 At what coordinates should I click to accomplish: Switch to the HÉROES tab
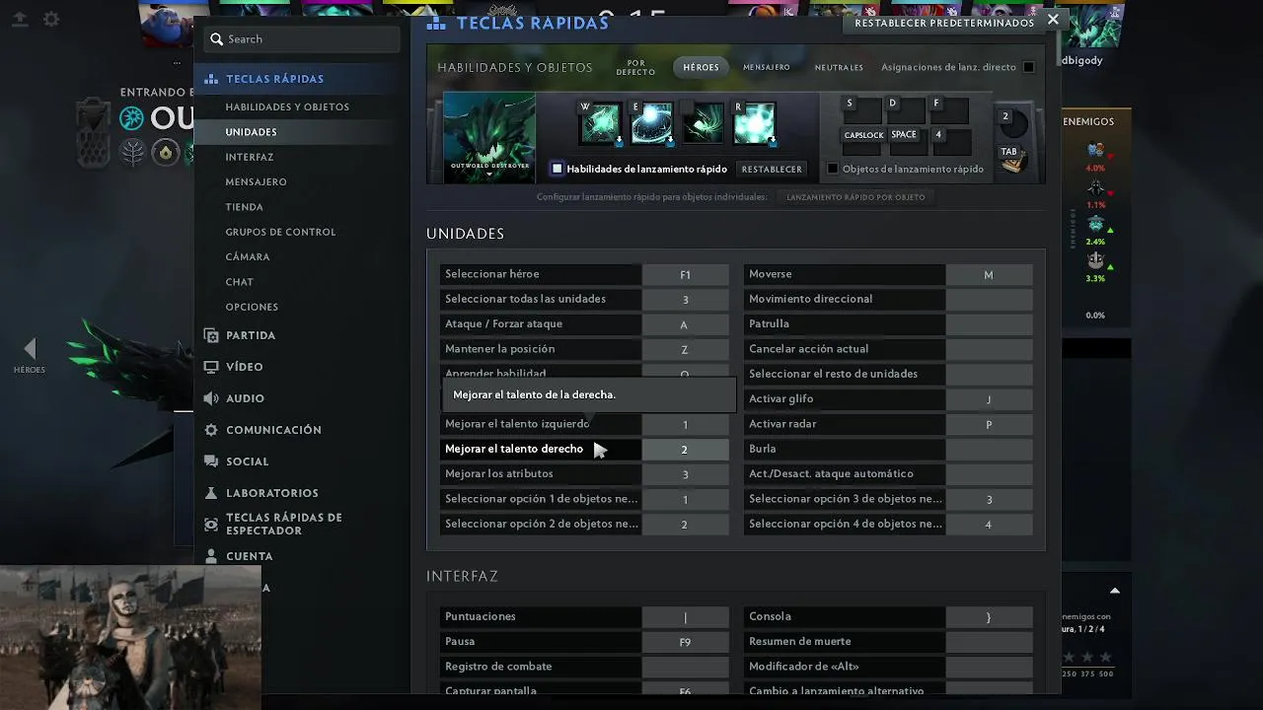(x=701, y=67)
